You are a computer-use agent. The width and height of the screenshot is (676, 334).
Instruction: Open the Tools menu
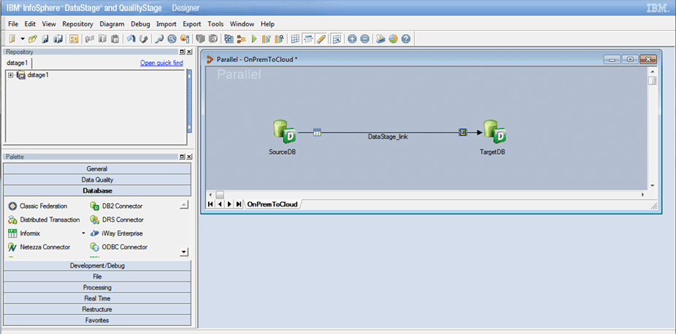pyautogui.click(x=215, y=24)
